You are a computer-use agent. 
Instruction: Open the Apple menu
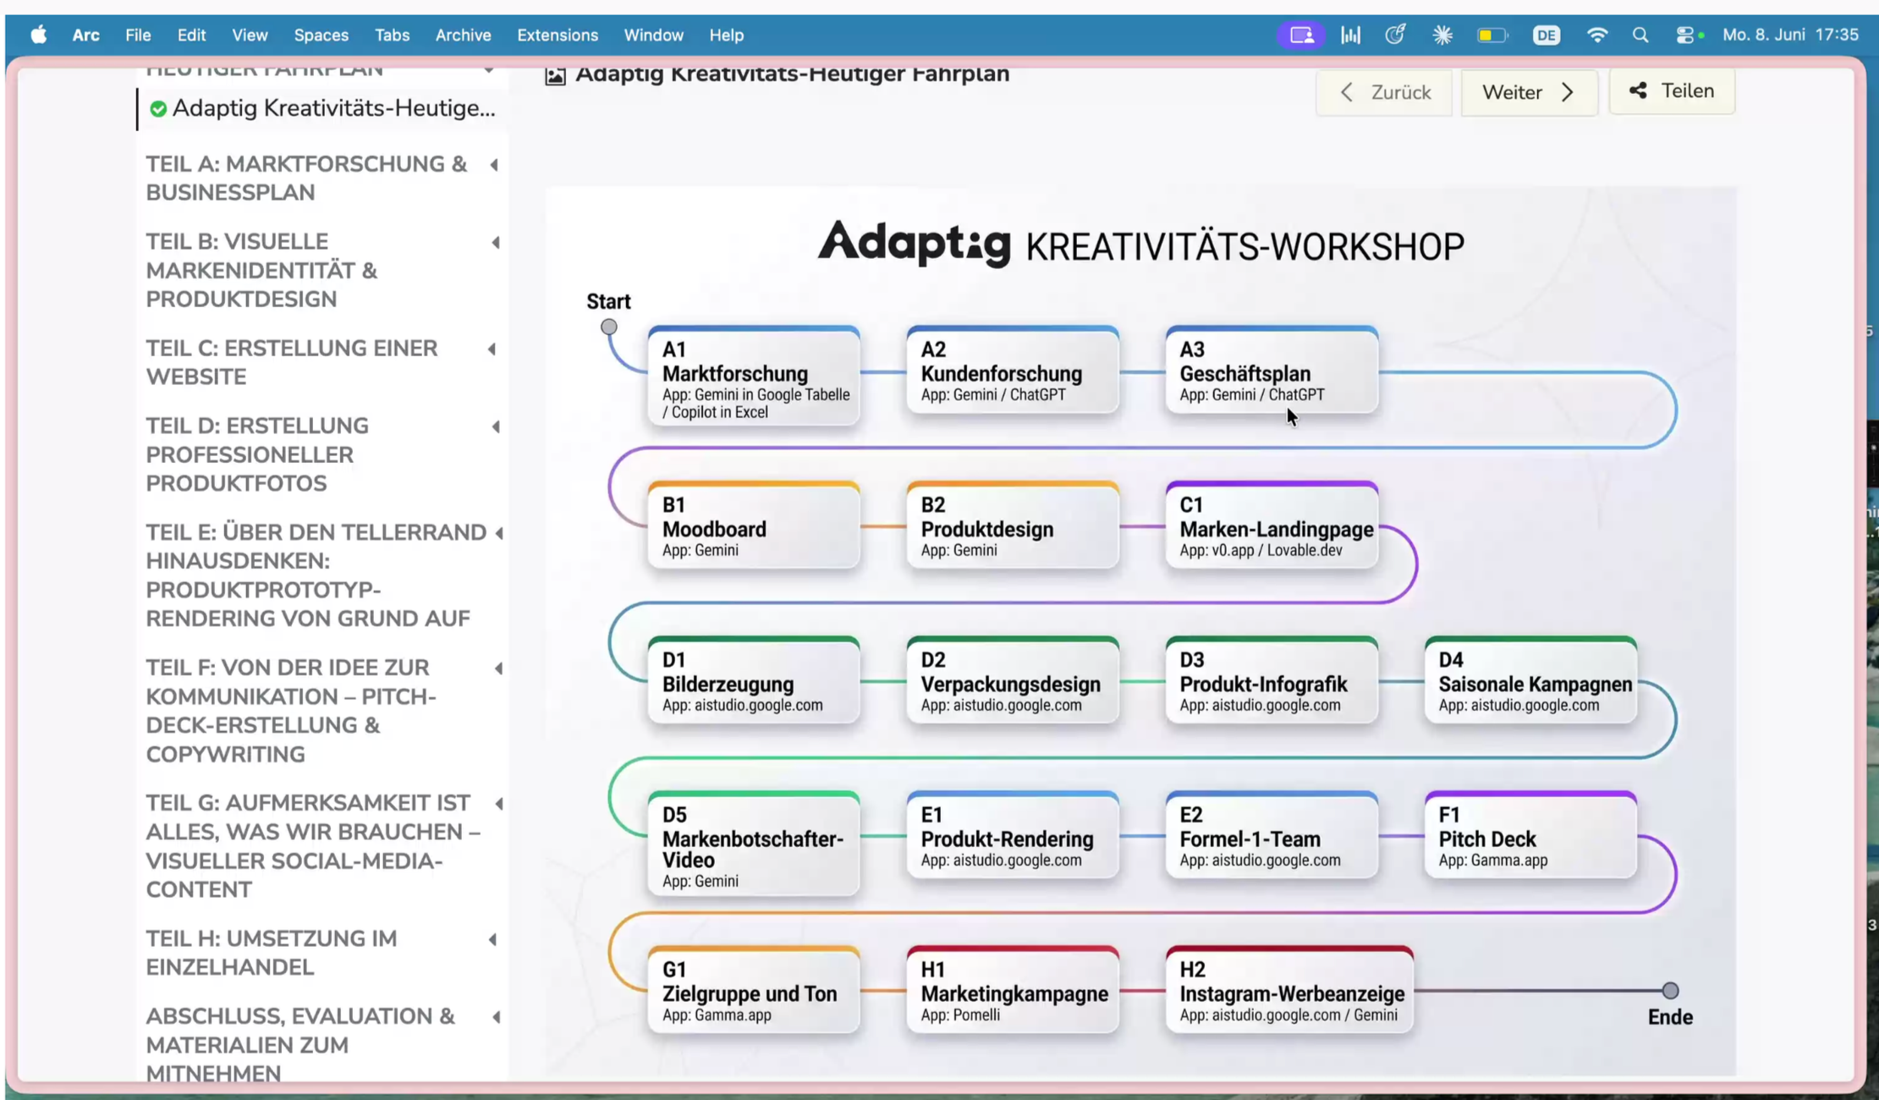(39, 35)
